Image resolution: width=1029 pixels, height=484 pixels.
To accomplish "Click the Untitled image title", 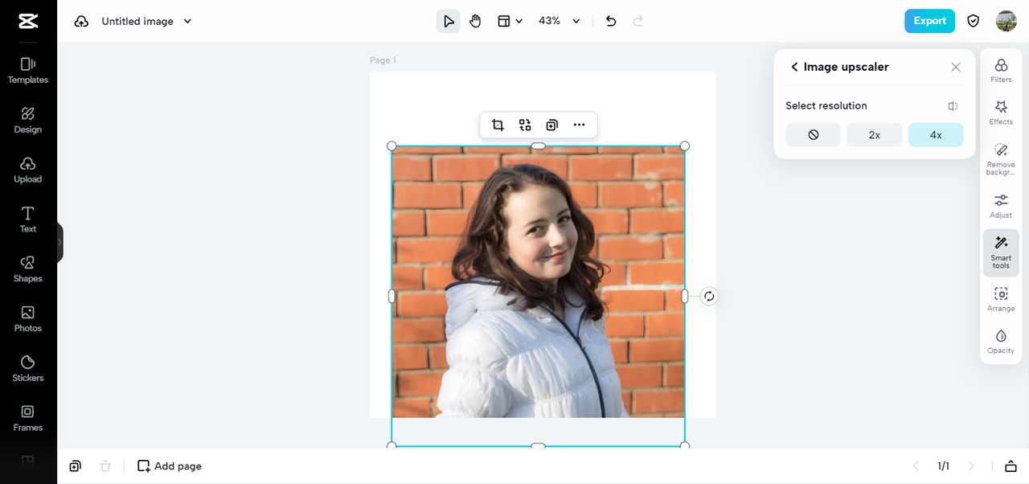I will (x=137, y=22).
